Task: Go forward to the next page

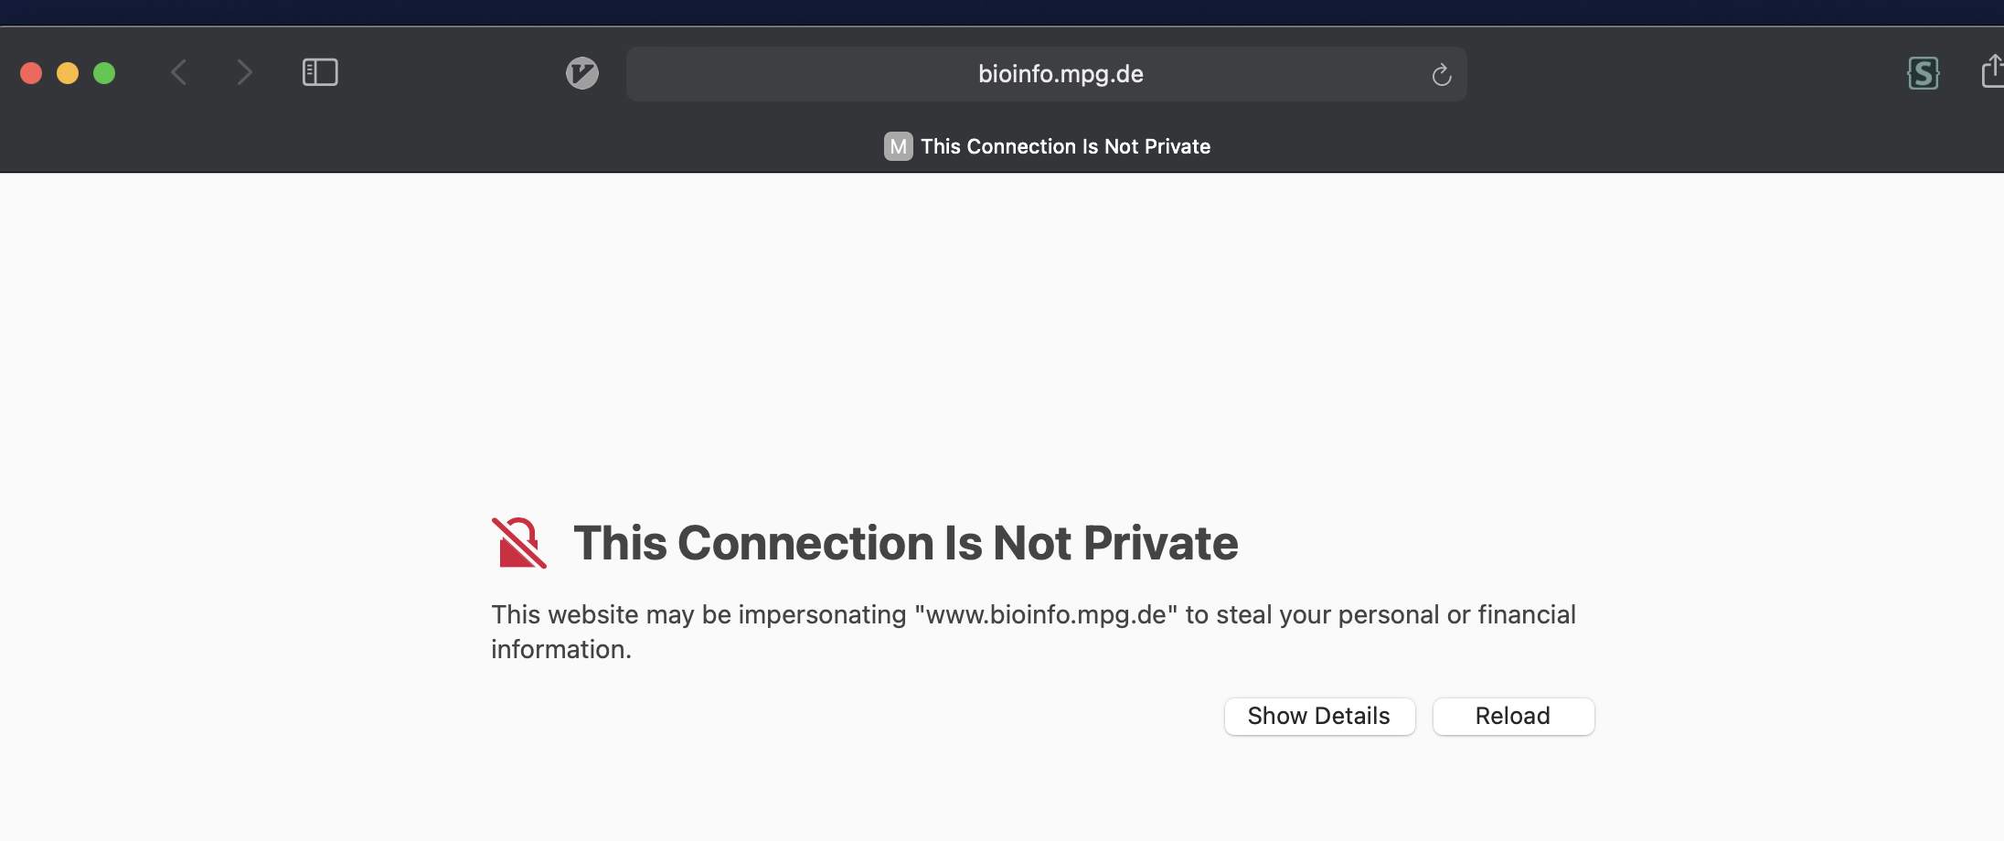Action: [244, 72]
